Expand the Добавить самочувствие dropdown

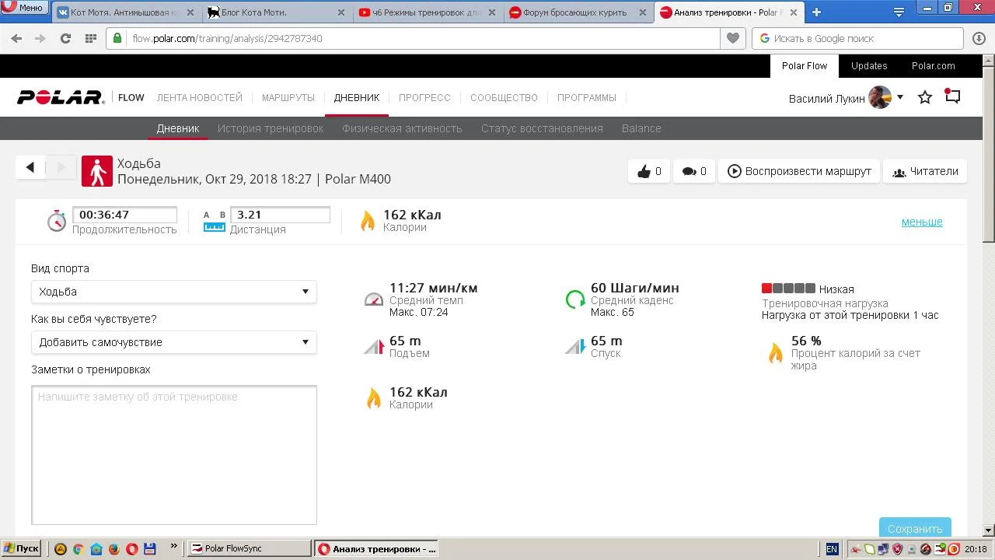point(173,342)
